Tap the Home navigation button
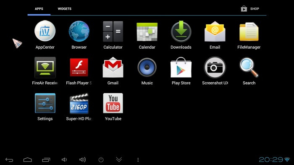The image size is (294, 165). point(28,160)
